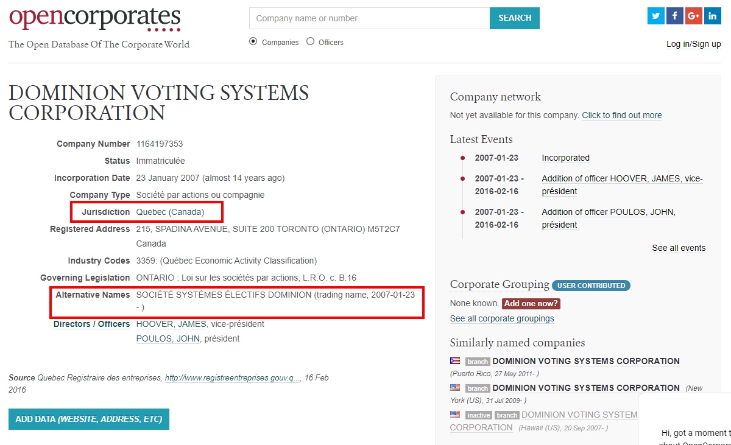Open Click to find out more link
The height and width of the screenshot is (445, 731).
(x=622, y=115)
